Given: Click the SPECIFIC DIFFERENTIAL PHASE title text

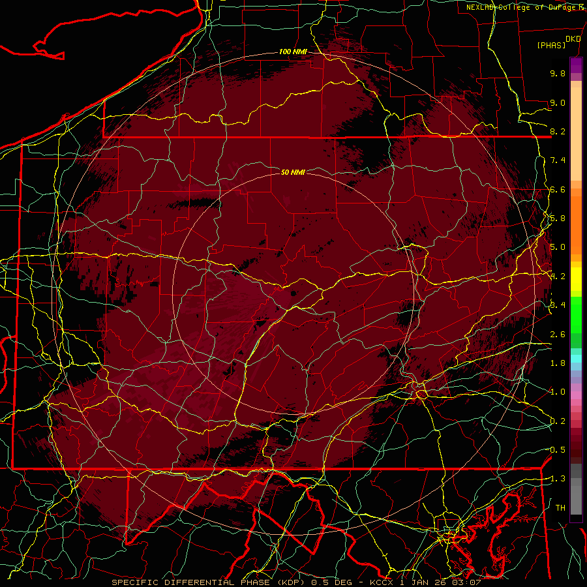Looking at the screenshot, I should [190, 582].
